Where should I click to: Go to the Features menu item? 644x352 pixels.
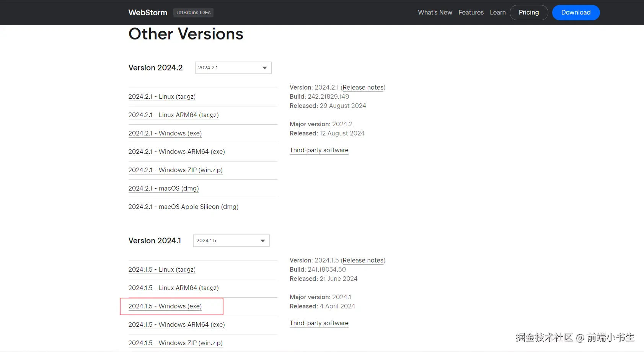coord(471,13)
